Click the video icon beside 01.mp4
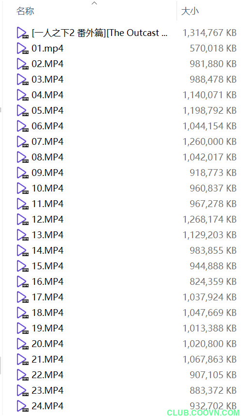The width and height of the screenshot is (242, 418). [22, 49]
